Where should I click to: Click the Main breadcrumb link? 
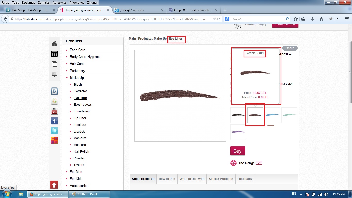point(132,39)
